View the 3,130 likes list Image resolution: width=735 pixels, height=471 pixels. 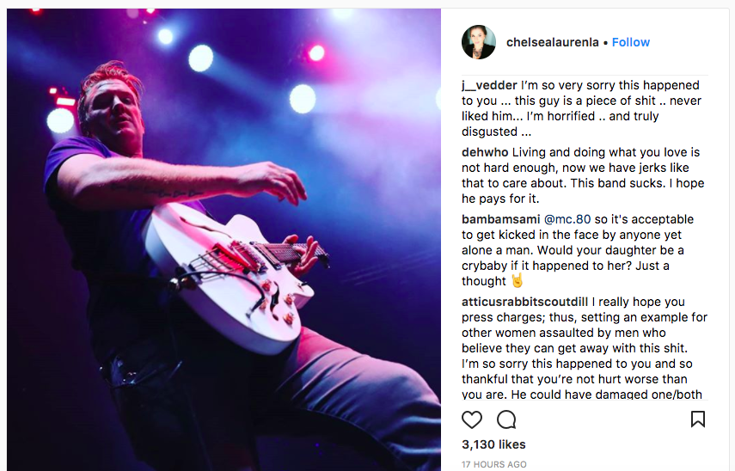pyautogui.click(x=493, y=444)
